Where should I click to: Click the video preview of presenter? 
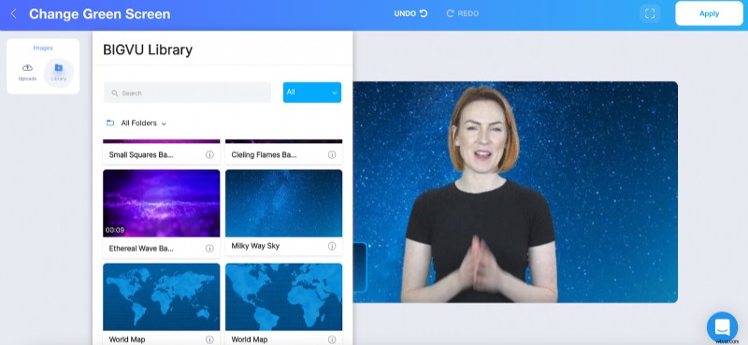tap(515, 192)
